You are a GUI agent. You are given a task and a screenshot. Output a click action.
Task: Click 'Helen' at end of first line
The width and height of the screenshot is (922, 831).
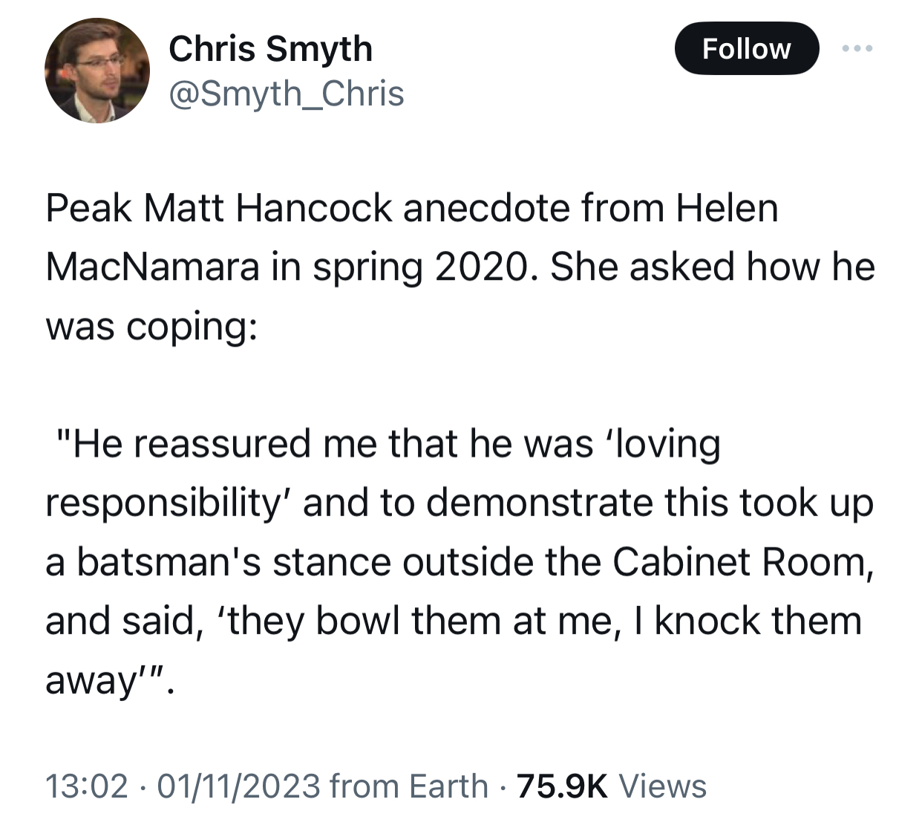[727, 208]
